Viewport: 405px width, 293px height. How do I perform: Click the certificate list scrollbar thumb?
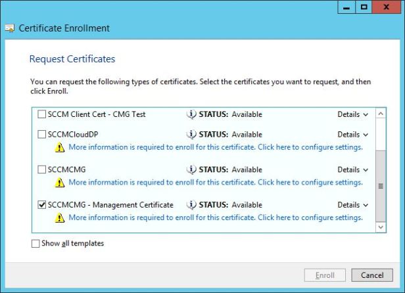pyautogui.click(x=381, y=186)
